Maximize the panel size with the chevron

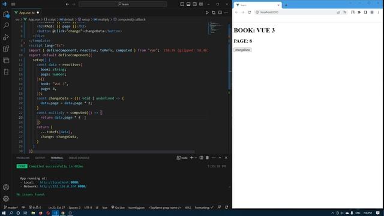click(220, 158)
